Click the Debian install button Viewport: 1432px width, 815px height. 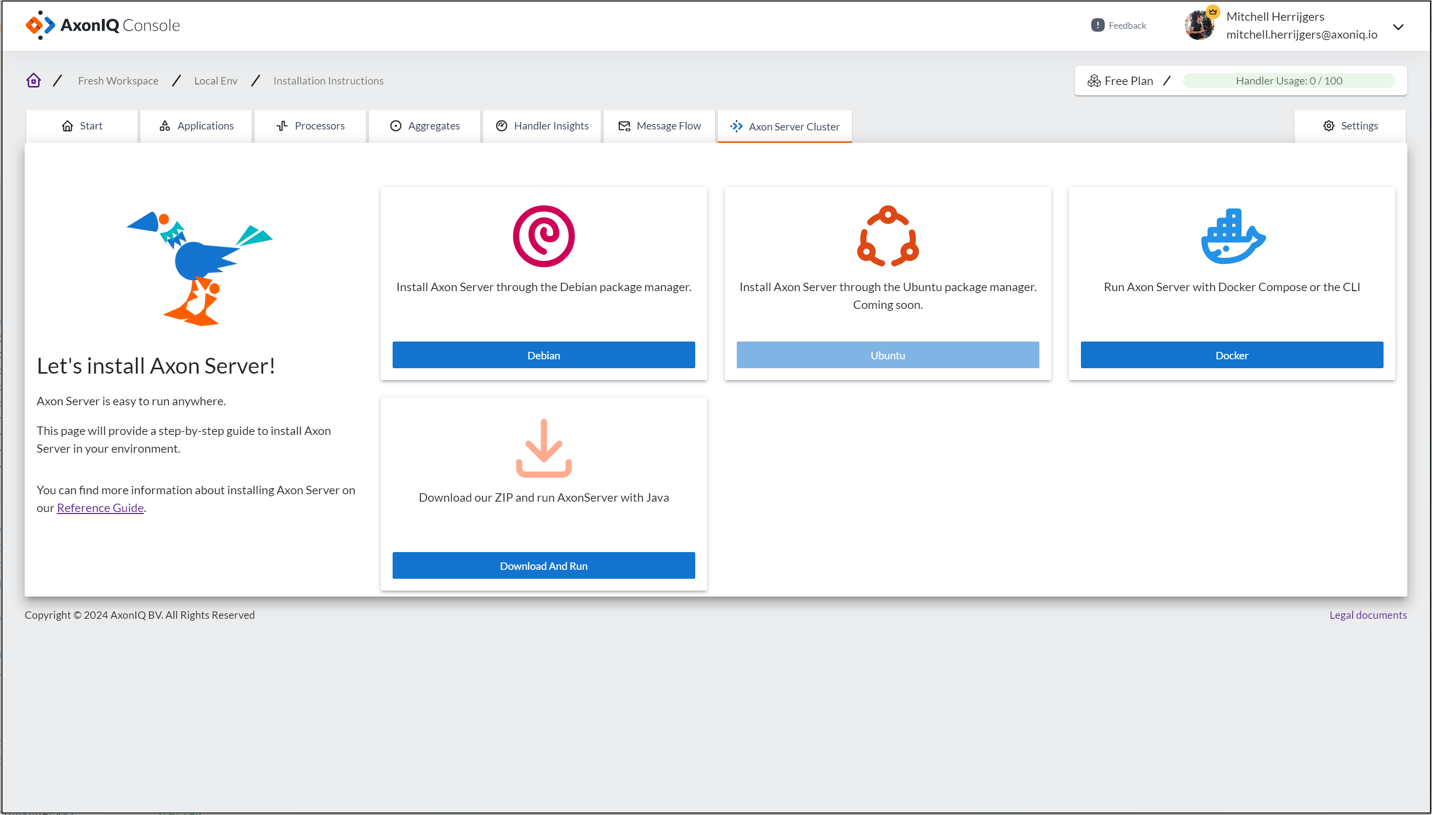coord(543,355)
